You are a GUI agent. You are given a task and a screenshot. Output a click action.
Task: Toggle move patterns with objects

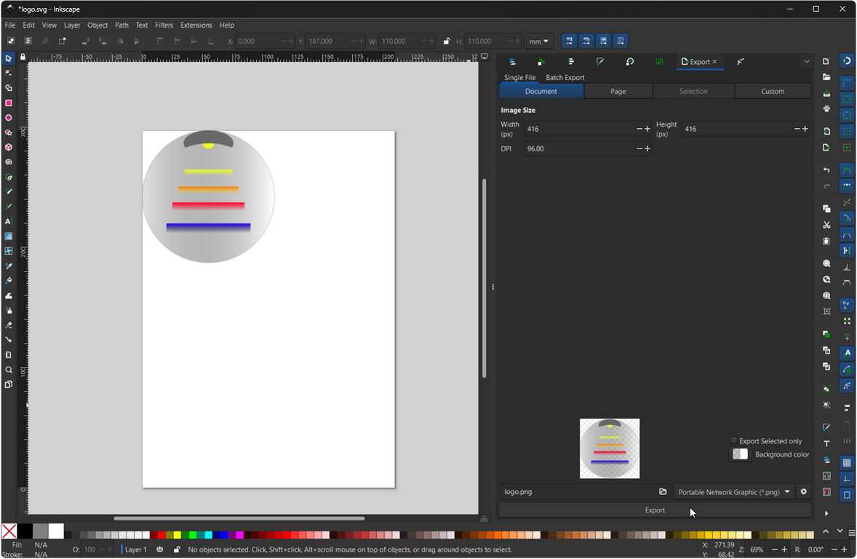point(620,41)
